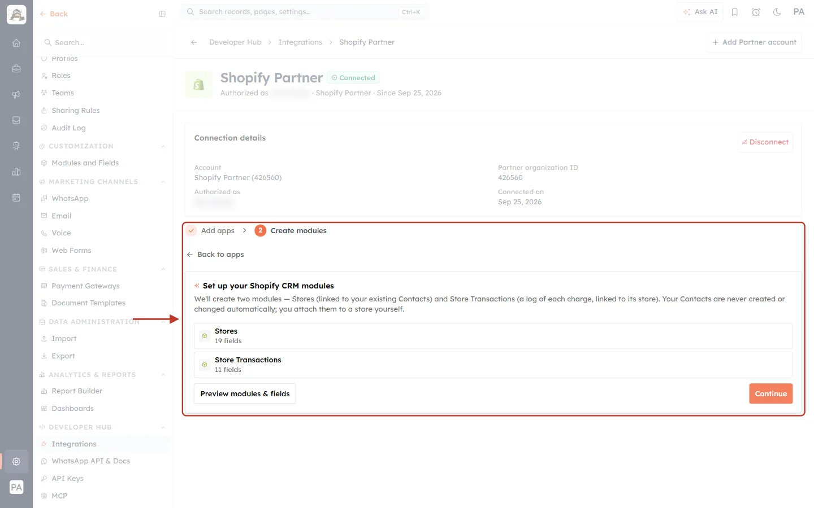Open the PA profile menu in the top bar
Image resolution: width=814 pixels, height=508 pixels.
tap(799, 12)
